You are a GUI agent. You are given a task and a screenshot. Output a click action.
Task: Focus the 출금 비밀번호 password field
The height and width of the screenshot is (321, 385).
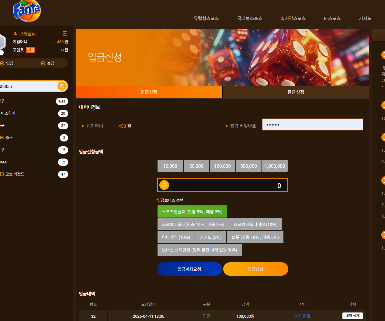tap(313, 124)
